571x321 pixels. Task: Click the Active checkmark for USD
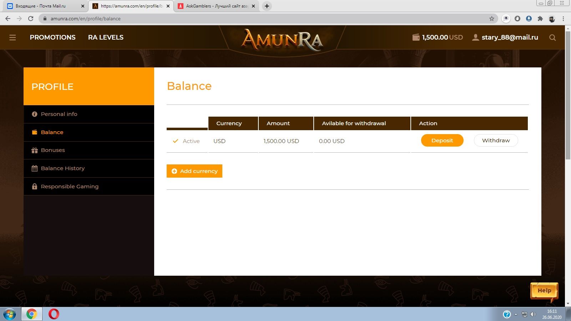coord(175,141)
